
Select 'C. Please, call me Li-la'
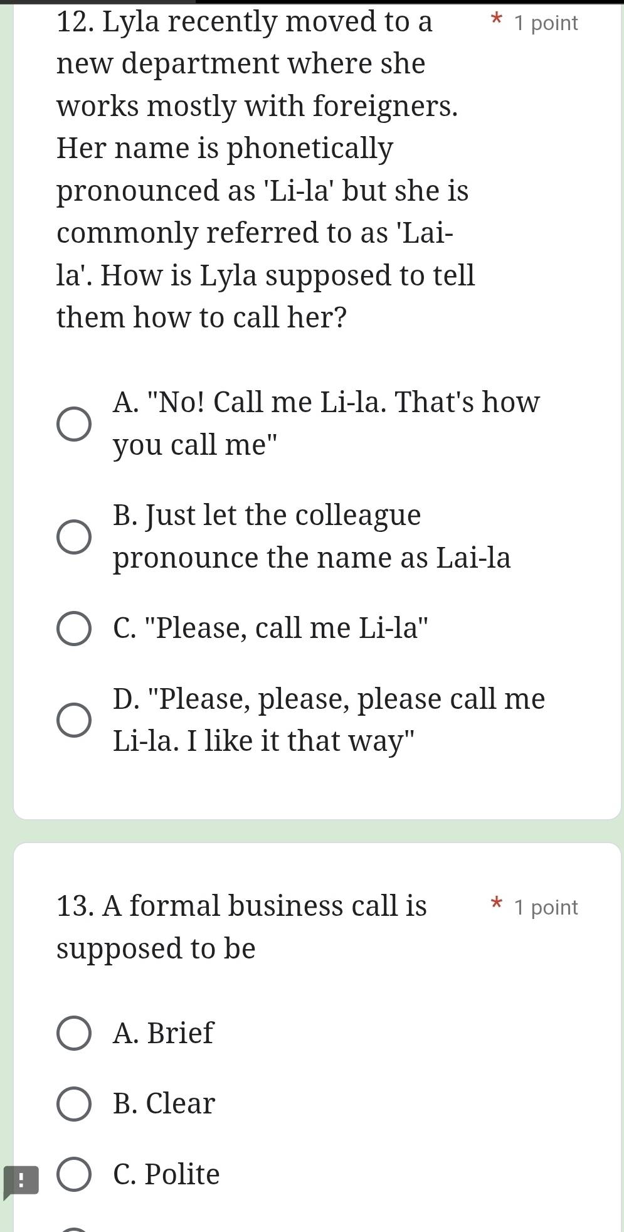point(74,627)
